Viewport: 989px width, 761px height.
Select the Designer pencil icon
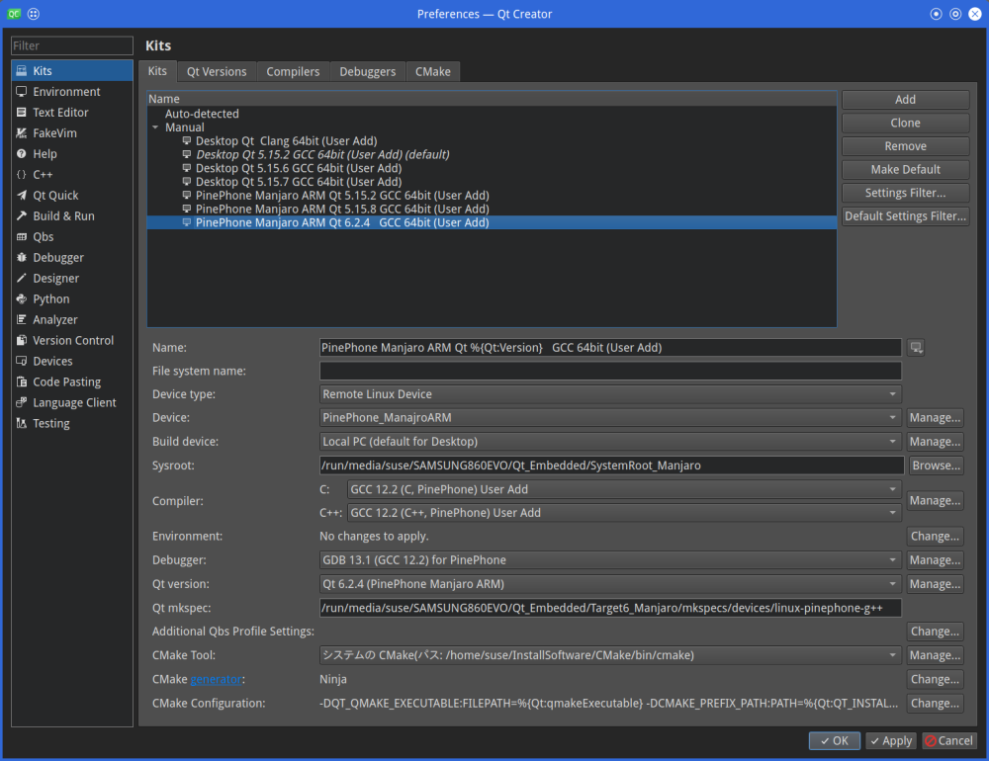(x=22, y=278)
